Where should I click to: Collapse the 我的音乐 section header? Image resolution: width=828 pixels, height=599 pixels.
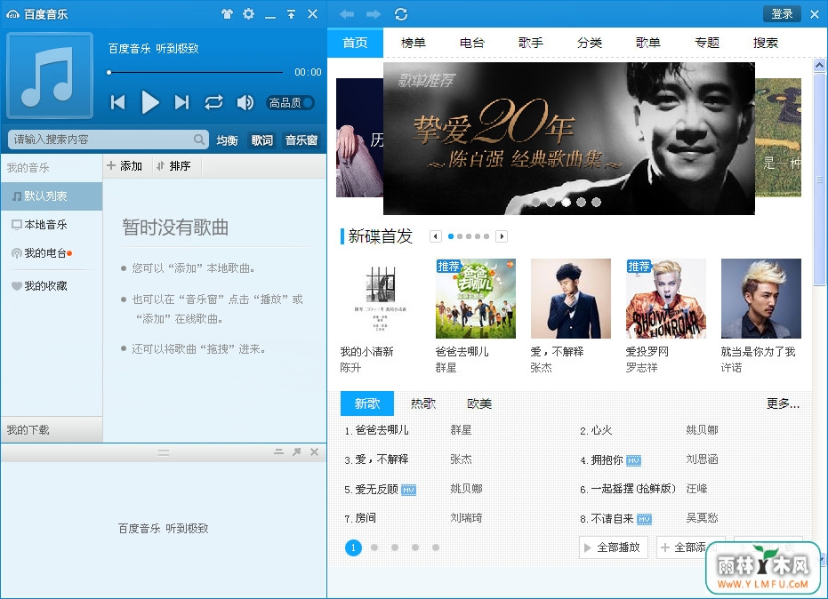[x=52, y=168]
